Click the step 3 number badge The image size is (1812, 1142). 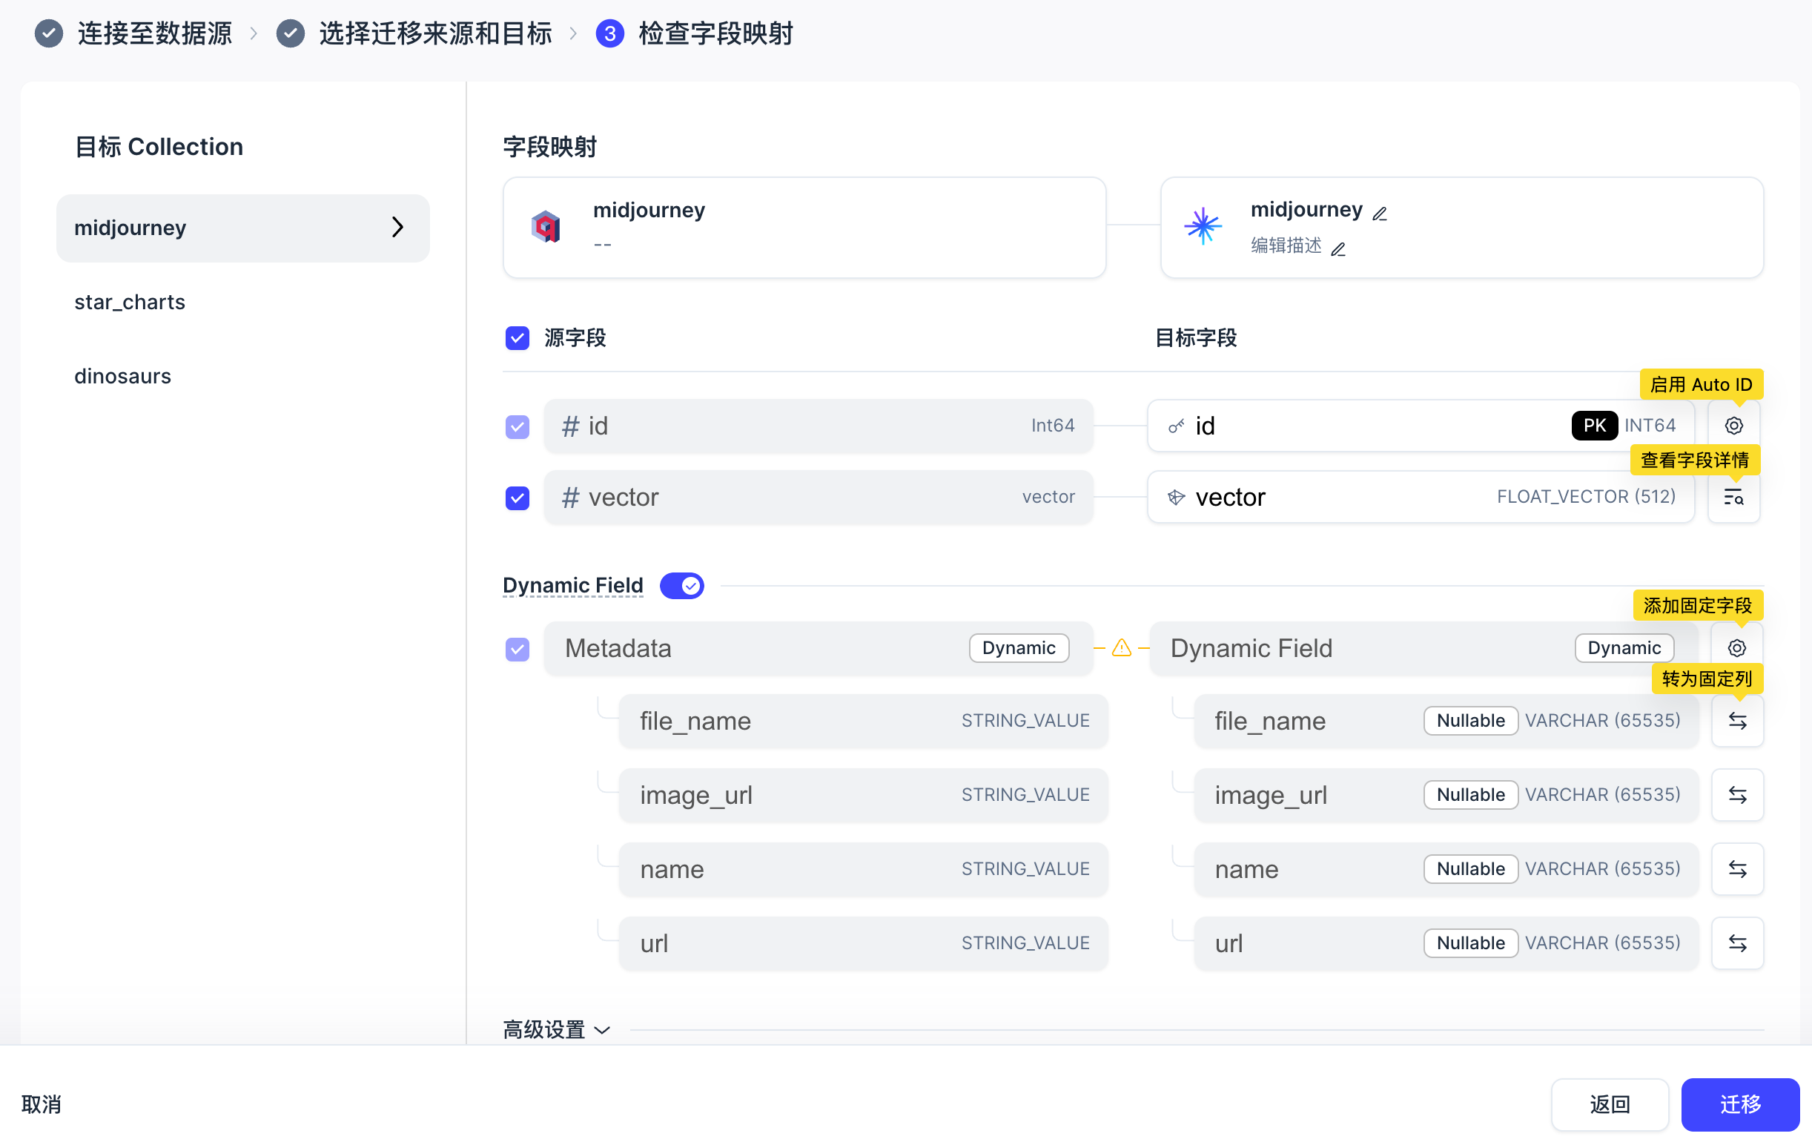coord(609,33)
